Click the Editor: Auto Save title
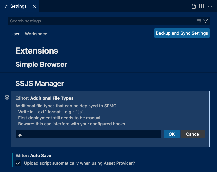Screen dimensions: 217x172 (x=33, y=156)
